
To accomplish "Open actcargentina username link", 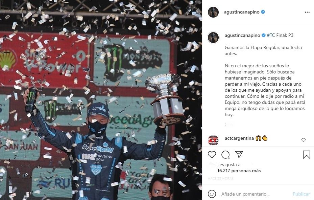I will pyautogui.click(x=239, y=138).
